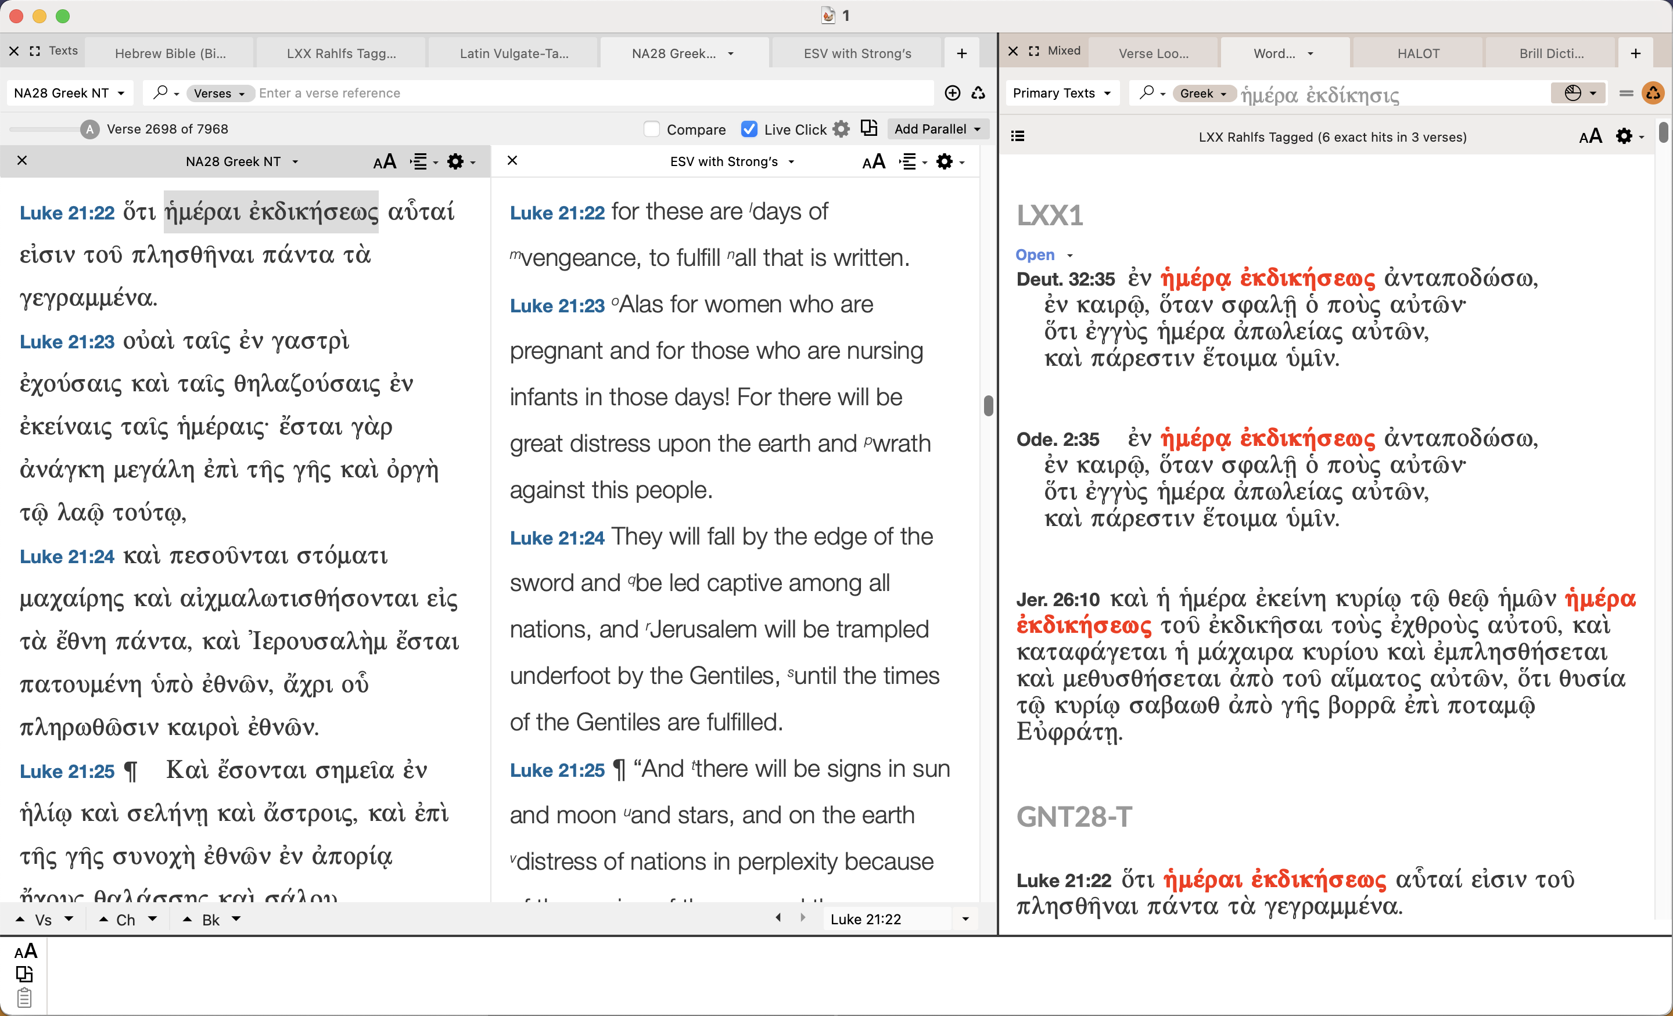
Task: Open the Primary Texts dropdown
Action: pyautogui.click(x=1061, y=93)
